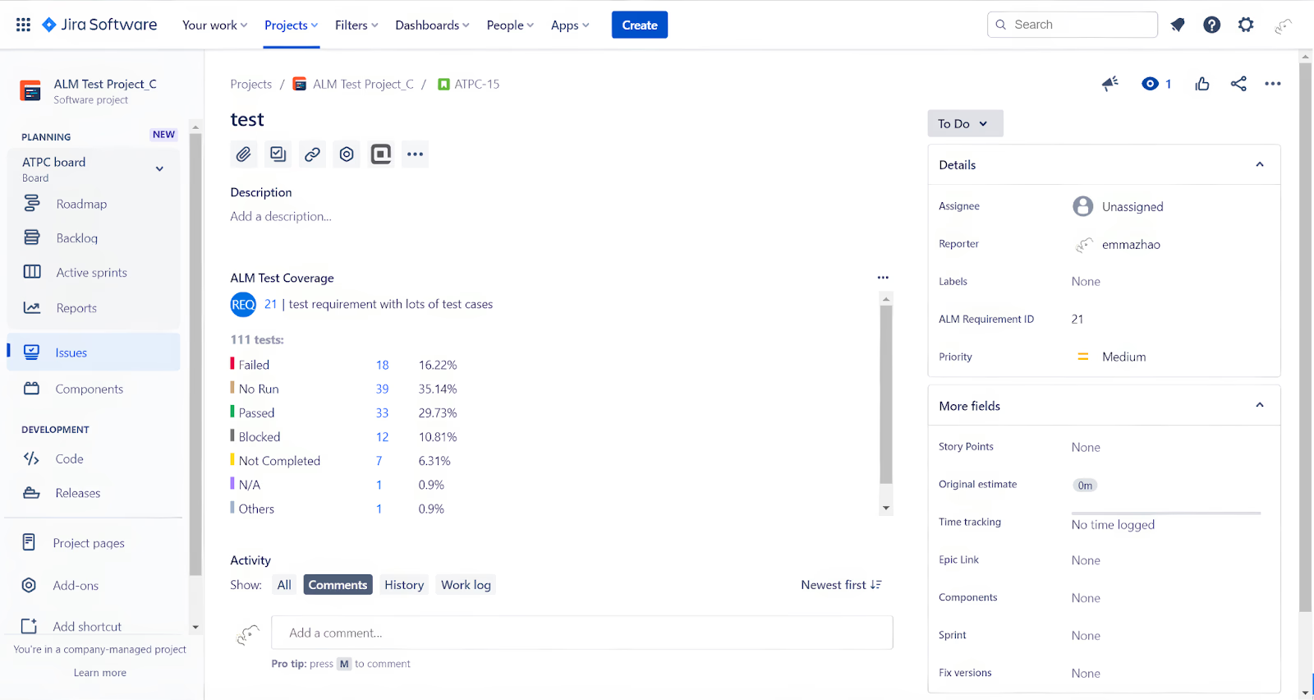Open Roadmap in sidebar
The image size is (1314, 700).
81,204
